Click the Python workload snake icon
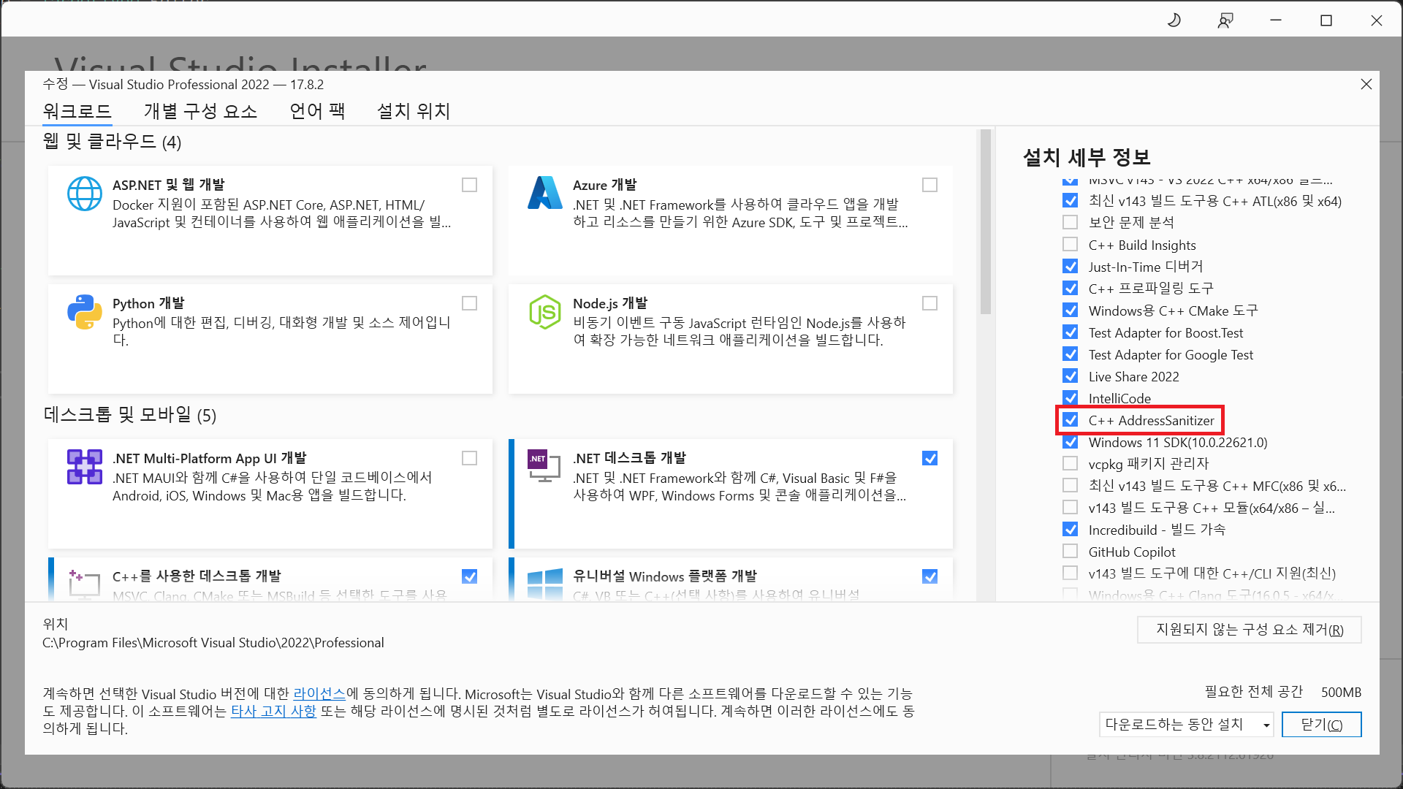This screenshot has width=1403, height=789. point(85,312)
